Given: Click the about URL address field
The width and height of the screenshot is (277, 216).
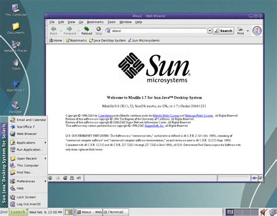Looking at the screenshot, I should (156, 31).
